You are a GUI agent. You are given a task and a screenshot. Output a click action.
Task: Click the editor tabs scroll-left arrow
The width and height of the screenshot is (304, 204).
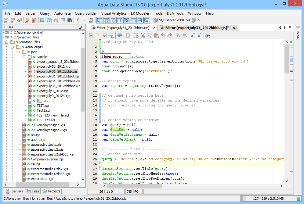click(x=280, y=28)
